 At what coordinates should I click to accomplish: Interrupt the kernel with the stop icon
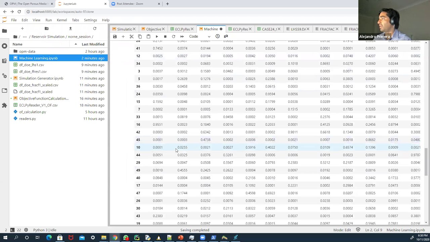pyautogui.click(x=165, y=36)
